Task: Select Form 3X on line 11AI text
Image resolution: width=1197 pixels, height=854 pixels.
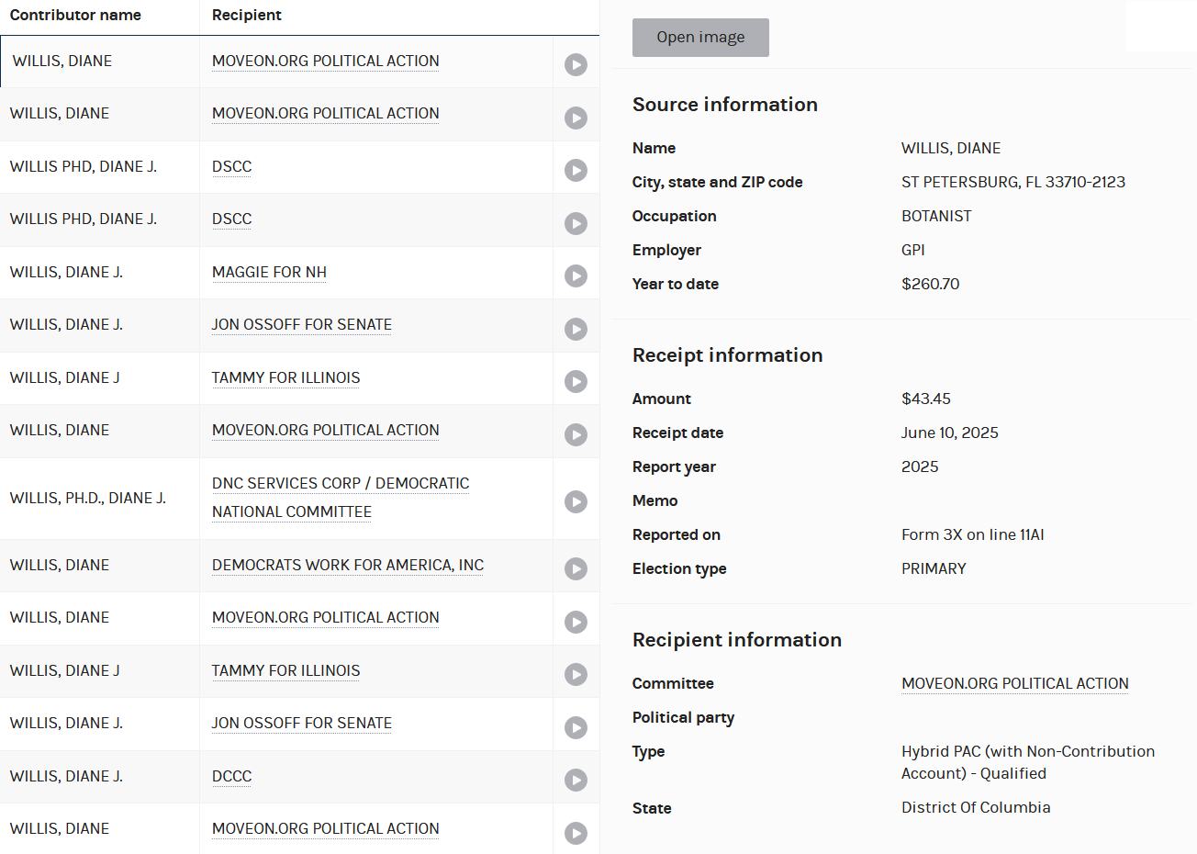Action: point(973,534)
